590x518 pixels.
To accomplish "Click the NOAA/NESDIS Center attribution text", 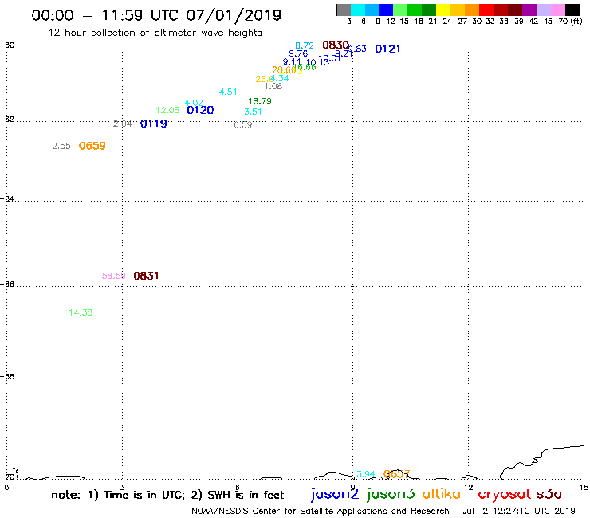I will click(321, 511).
